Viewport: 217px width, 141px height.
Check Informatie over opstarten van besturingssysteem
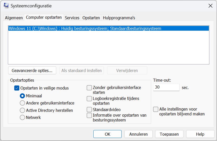89,115
